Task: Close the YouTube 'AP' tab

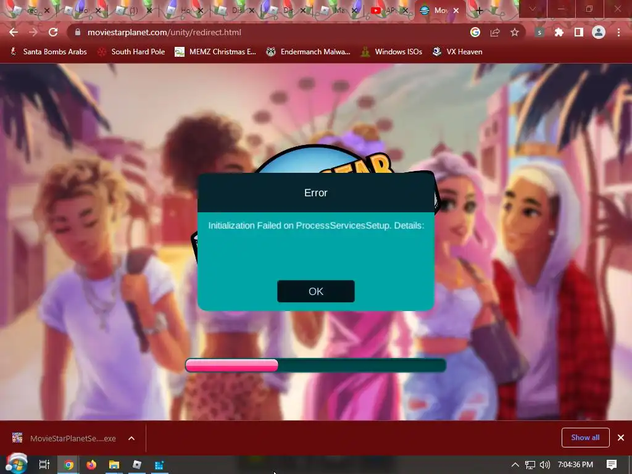Action: (x=405, y=10)
